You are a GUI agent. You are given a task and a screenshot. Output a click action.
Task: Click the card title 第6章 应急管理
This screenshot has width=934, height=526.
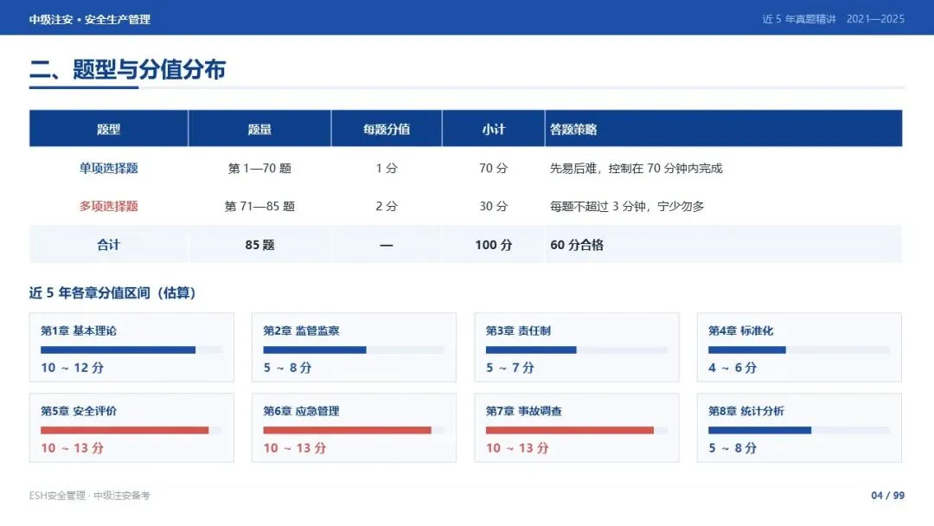(x=301, y=411)
